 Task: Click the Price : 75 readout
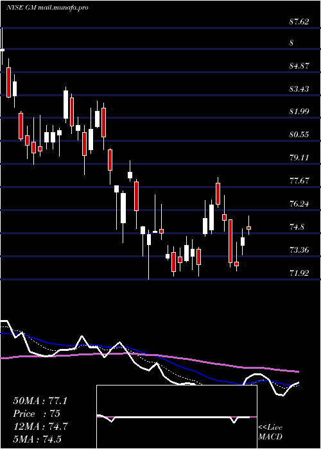(37, 414)
